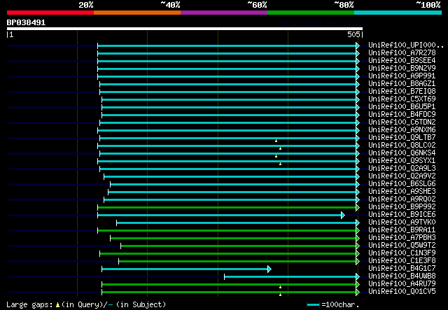
Task: Click the arrowhead ending the B9ICE6 alignment bar
Action: tap(343, 215)
